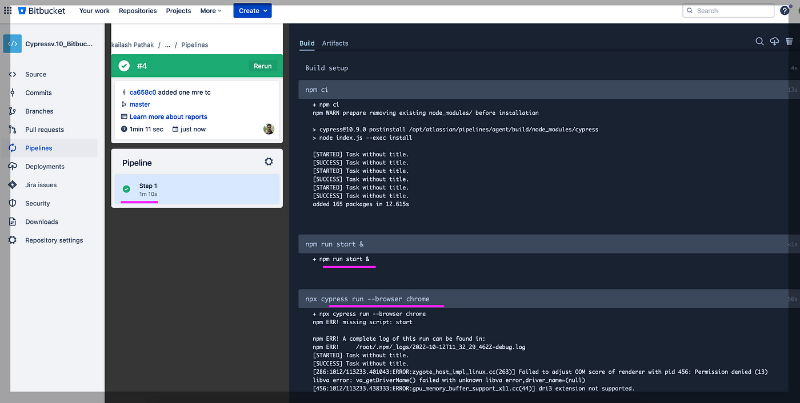Image resolution: width=800 pixels, height=403 pixels.
Task: Open the help question mark icon
Action: pos(785,10)
